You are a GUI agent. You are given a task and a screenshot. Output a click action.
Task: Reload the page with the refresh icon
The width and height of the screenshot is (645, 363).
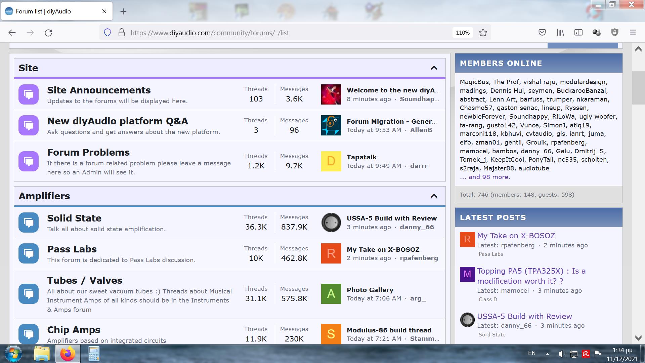(x=48, y=33)
